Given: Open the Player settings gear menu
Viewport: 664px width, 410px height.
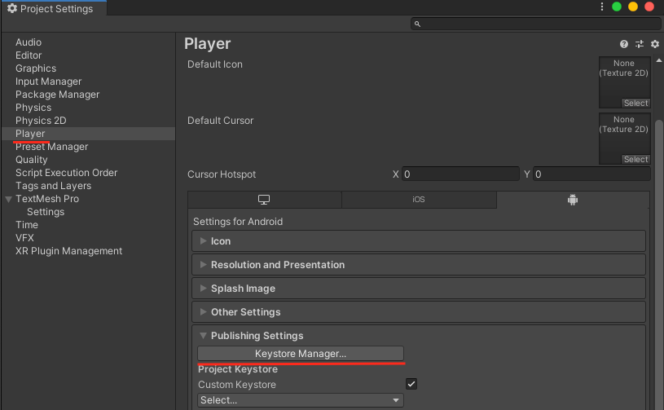Looking at the screenshot, I should click(655, 44).
